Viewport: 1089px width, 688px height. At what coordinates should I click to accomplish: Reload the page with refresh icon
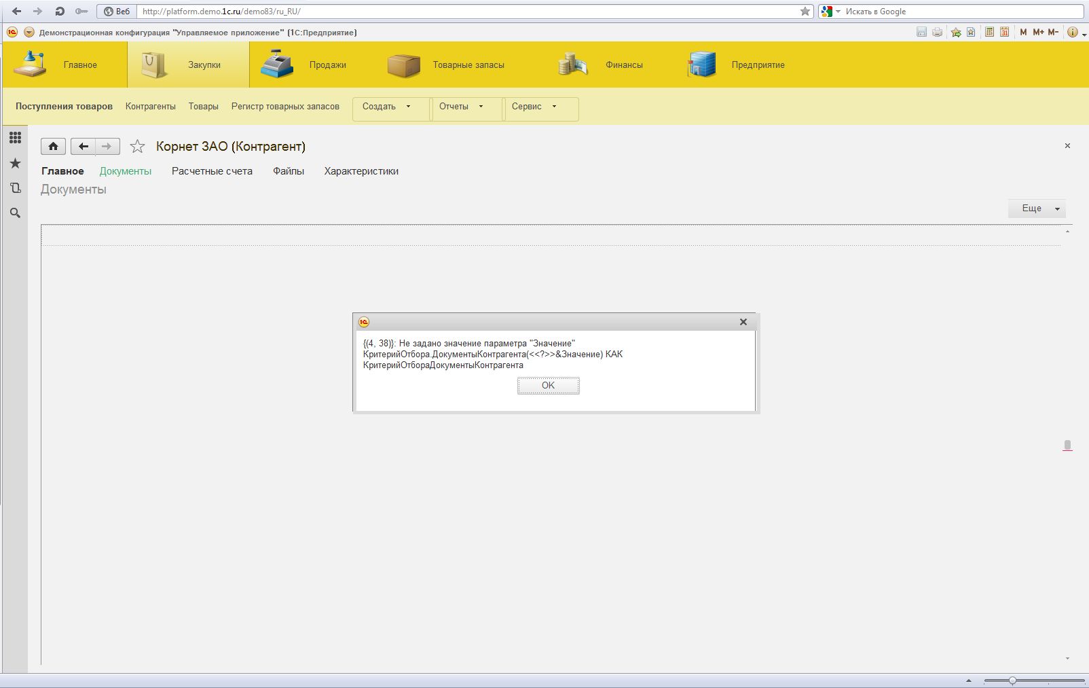tap(60, 11)
